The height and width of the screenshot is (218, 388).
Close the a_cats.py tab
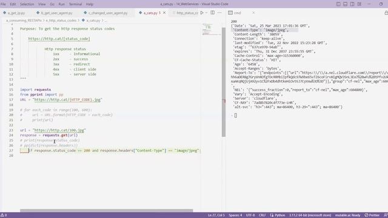tap(164, 13)
